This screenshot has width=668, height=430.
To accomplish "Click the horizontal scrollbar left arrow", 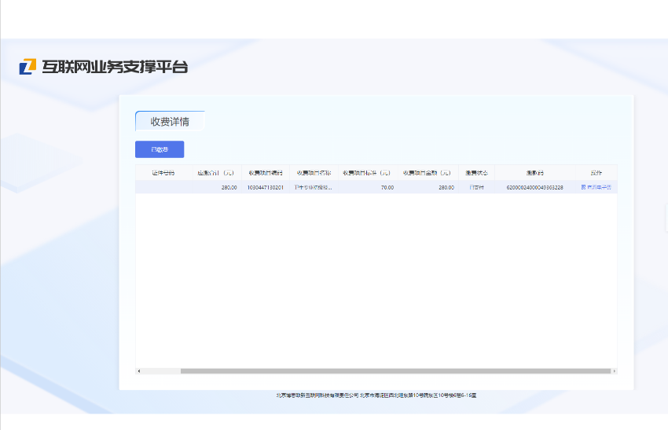I will [x=139, y=371].
